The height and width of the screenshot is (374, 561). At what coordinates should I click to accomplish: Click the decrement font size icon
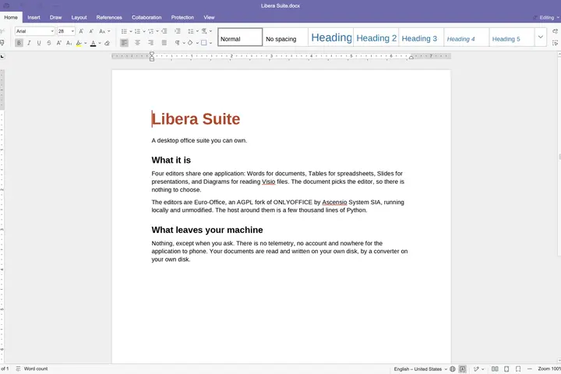point(91,31)
